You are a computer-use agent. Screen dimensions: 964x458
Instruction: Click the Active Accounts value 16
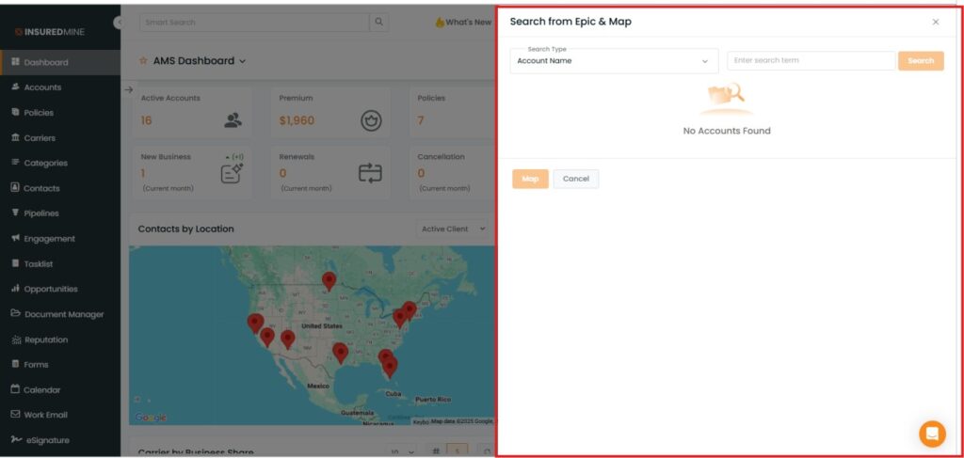146,120
